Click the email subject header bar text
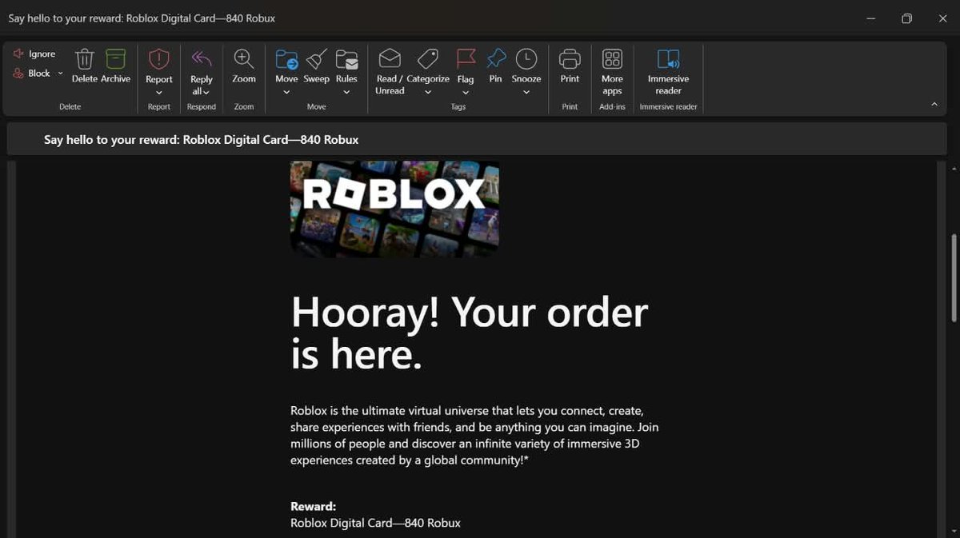The image size is (960, 538). click(201, 139)
